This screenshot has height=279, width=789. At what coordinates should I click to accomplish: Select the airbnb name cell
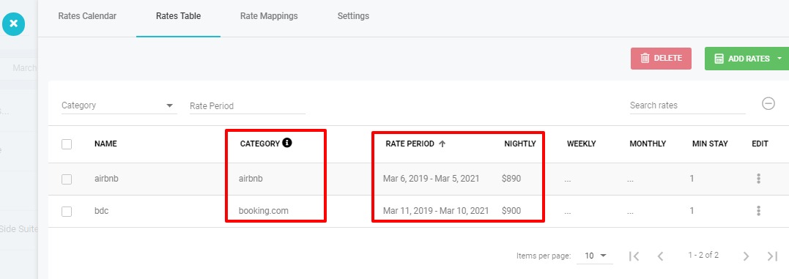click(106, 179)
